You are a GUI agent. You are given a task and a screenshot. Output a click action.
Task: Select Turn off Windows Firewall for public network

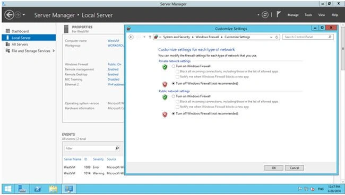coord(174,113)
